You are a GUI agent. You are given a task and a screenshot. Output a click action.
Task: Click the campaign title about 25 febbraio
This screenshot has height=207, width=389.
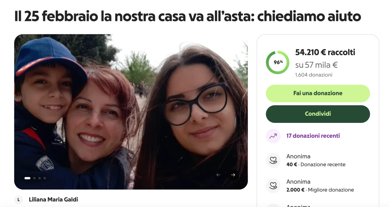(x=188, y=16)
